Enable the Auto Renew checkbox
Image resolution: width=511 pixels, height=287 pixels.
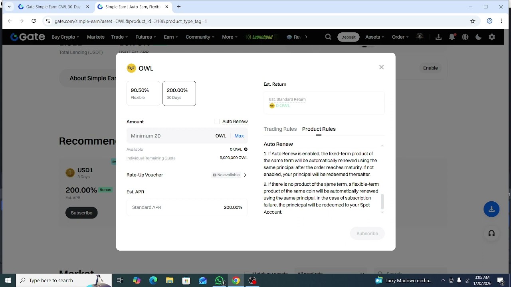coord(217,122)
